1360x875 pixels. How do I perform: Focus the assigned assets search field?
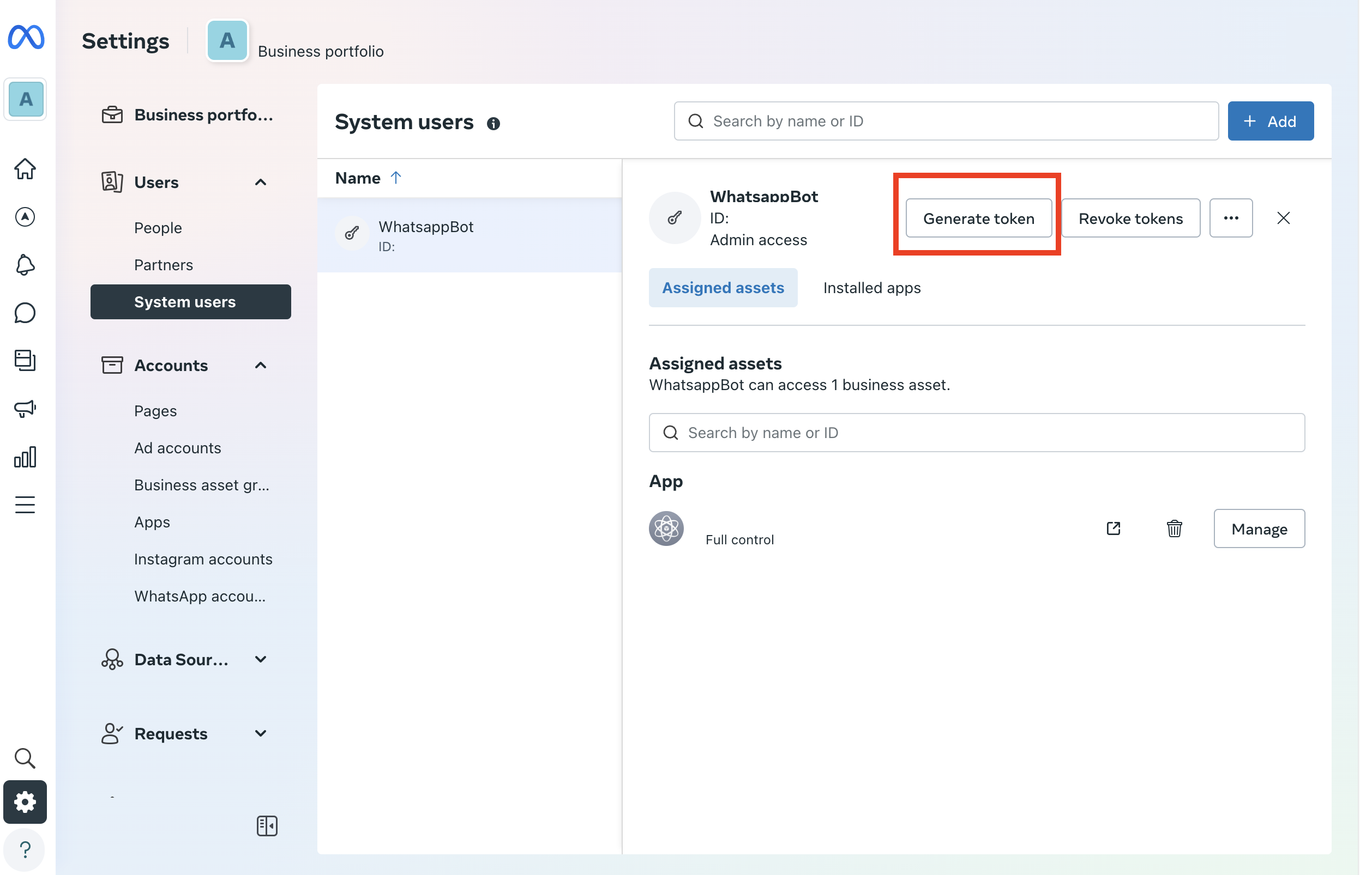pos(976,433)
